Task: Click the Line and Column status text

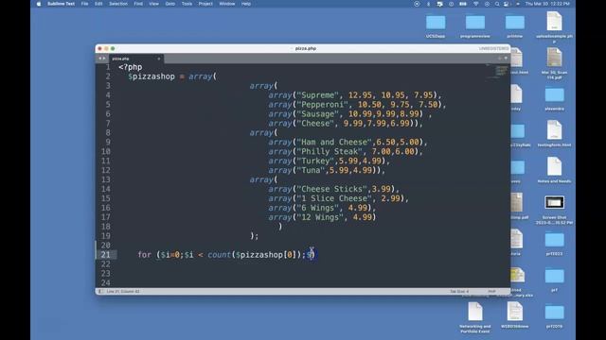Action: pos(123,292)
